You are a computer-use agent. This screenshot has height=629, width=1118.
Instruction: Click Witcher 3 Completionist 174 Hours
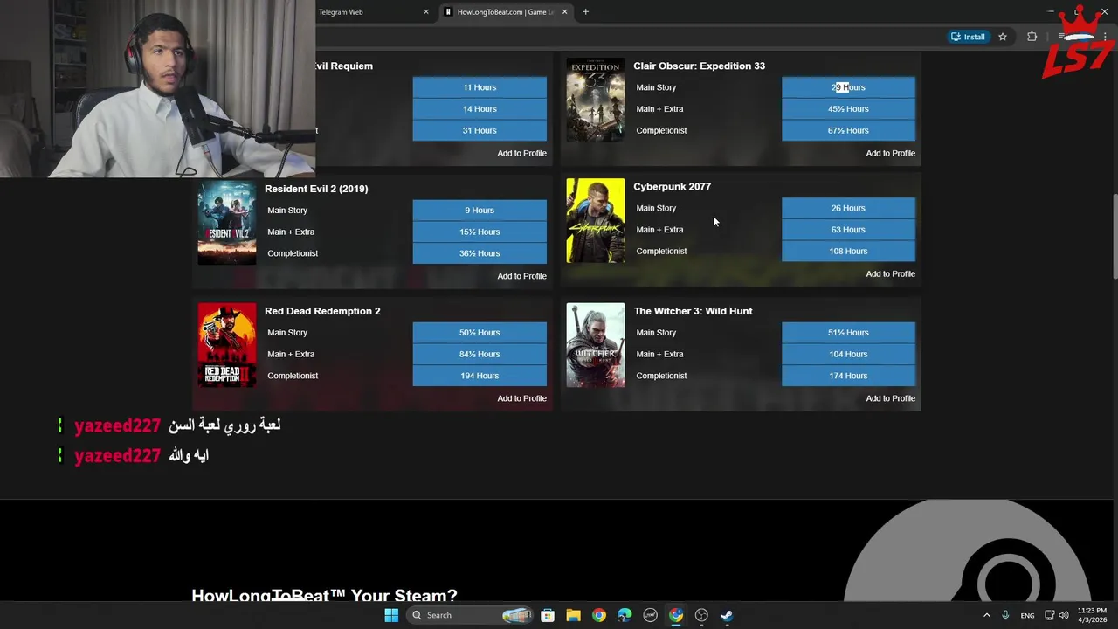click(x=848, y=376)
